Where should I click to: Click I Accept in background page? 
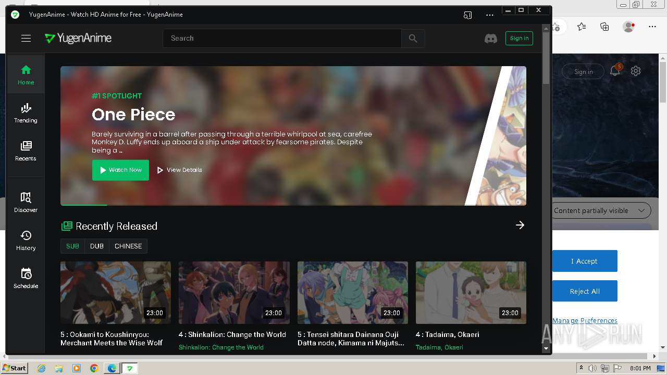pos(585,261)
